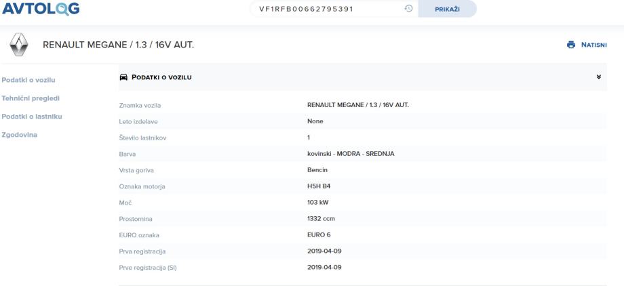624x286 pixels.
Task: Click the power value 103 kW
Action: click(x=318, y=203)
